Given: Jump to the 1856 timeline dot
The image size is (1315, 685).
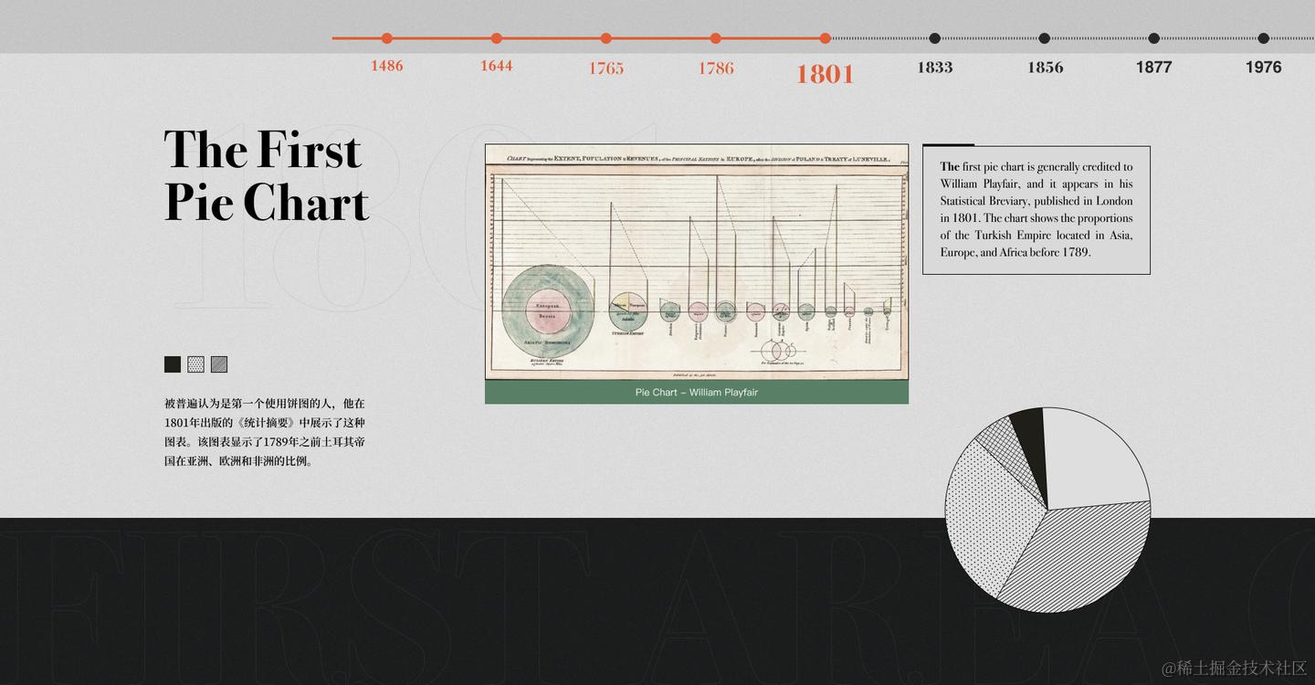Looking at the screenshot, I should [1045, 38].
